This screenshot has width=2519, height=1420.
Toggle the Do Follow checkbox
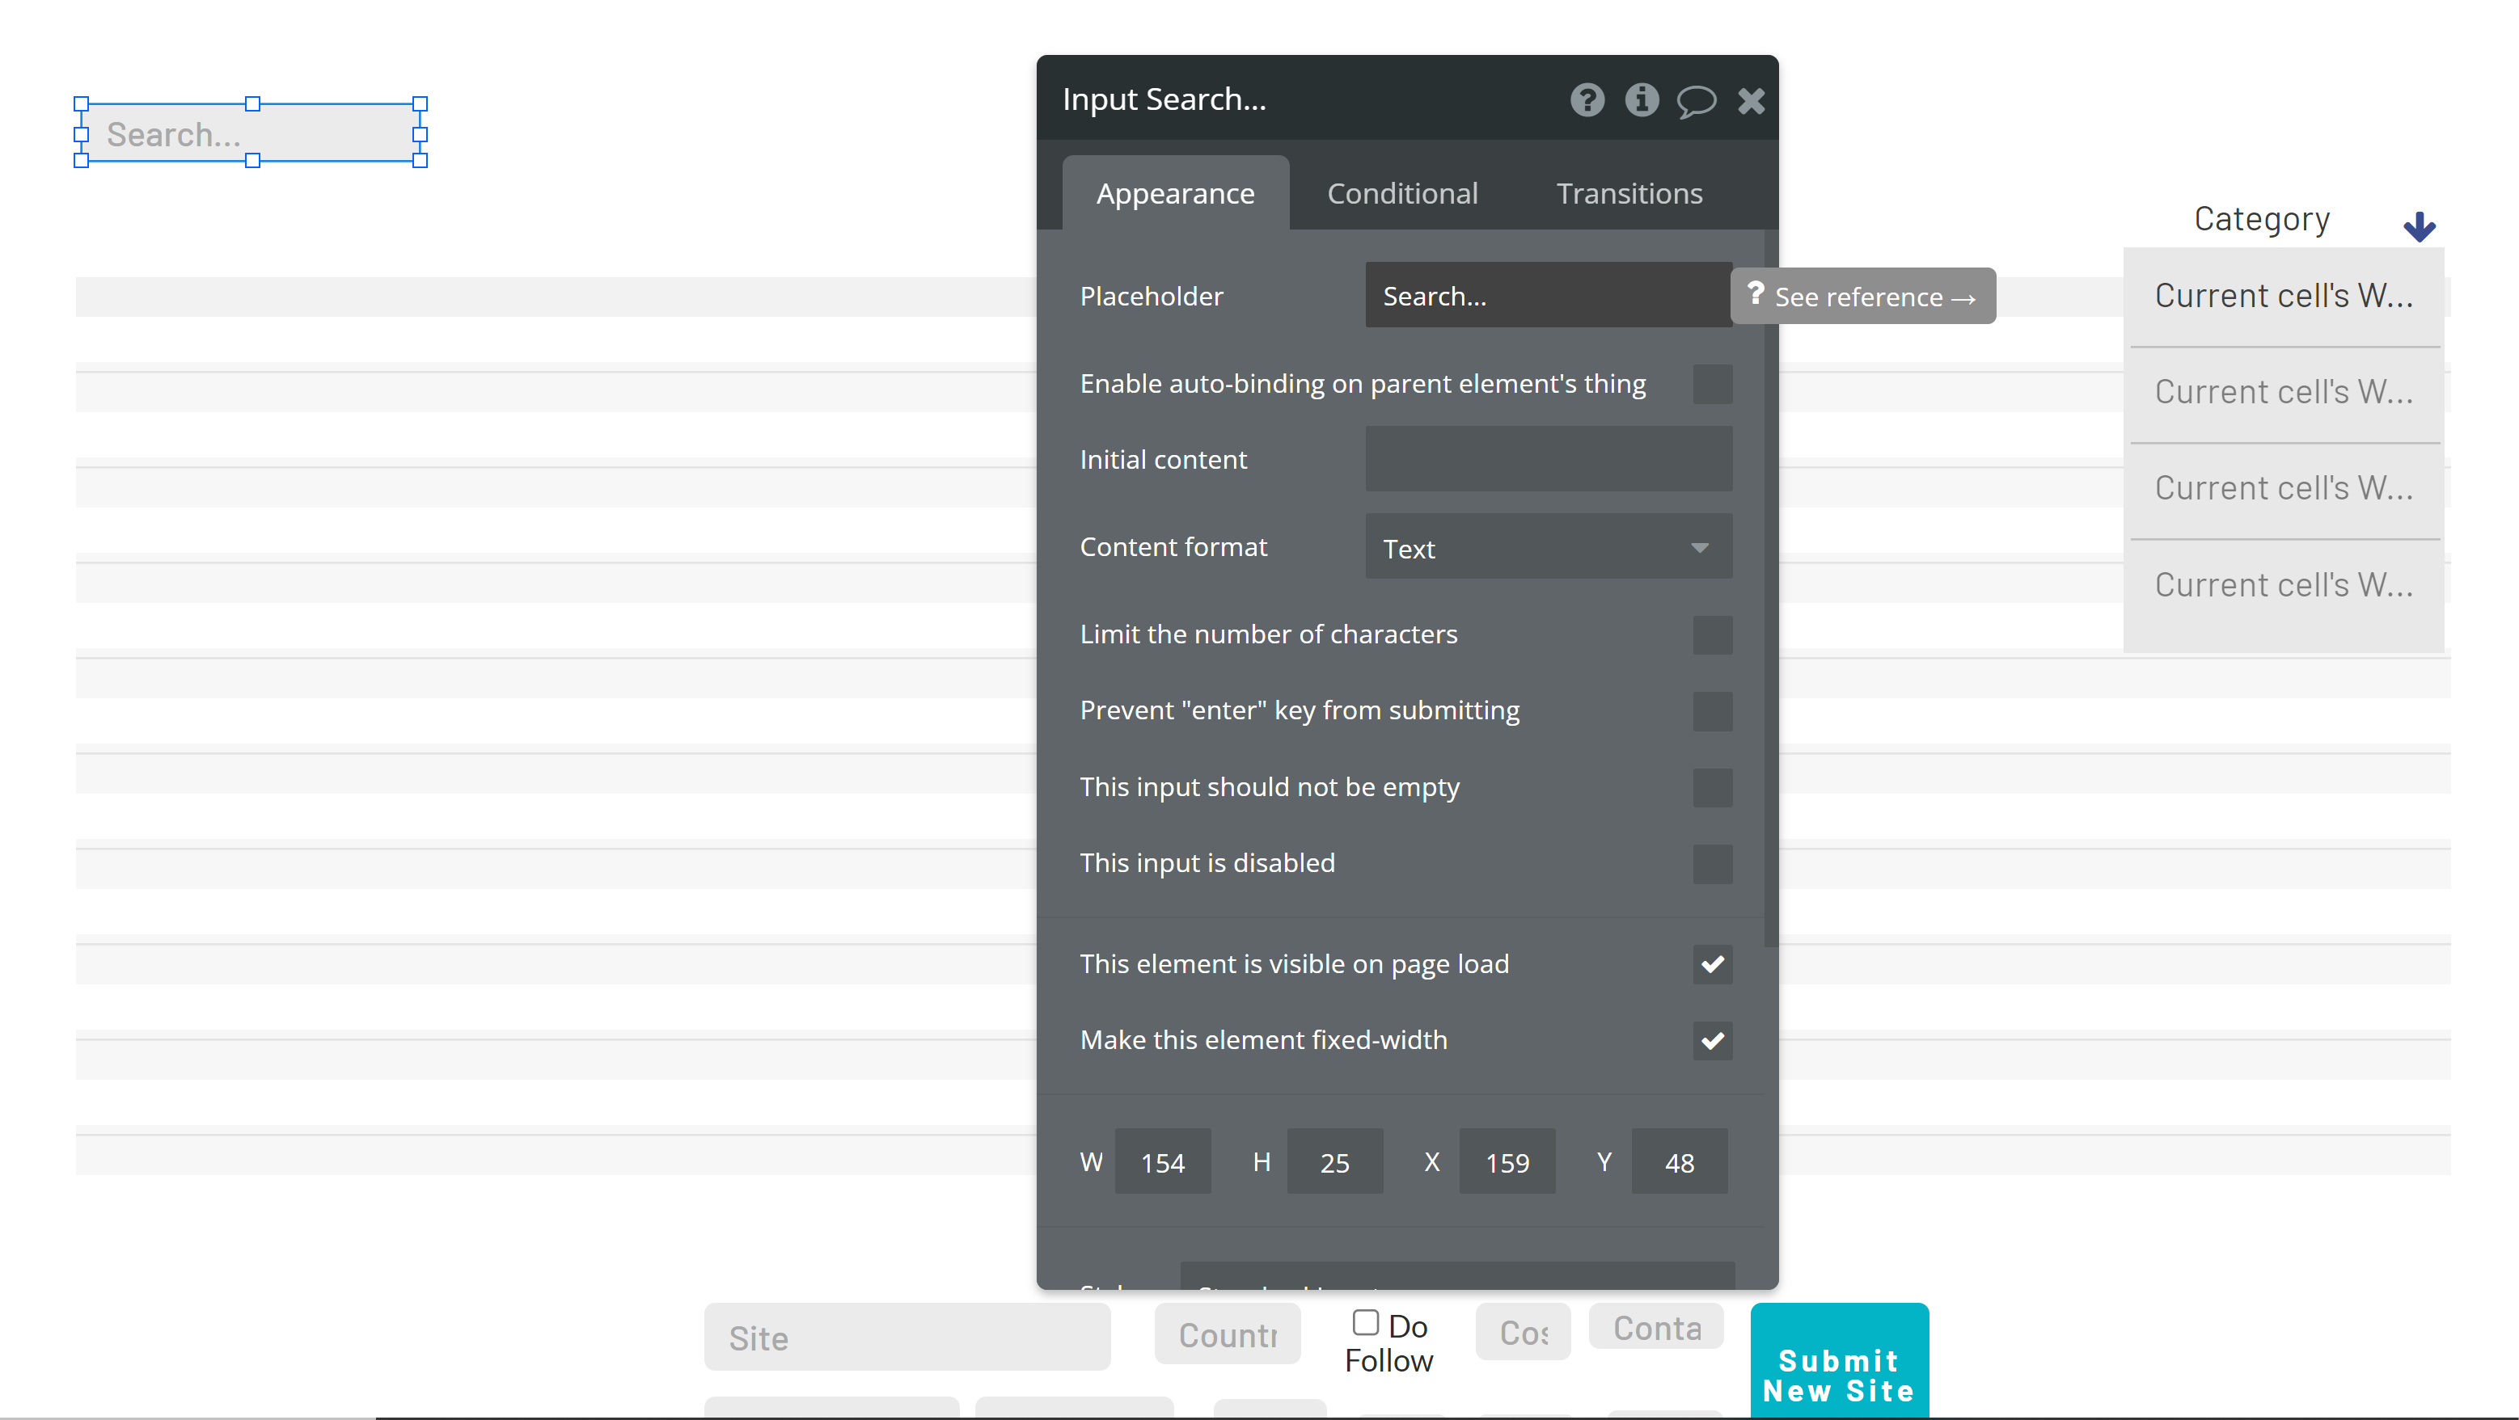point(1365,1323)
